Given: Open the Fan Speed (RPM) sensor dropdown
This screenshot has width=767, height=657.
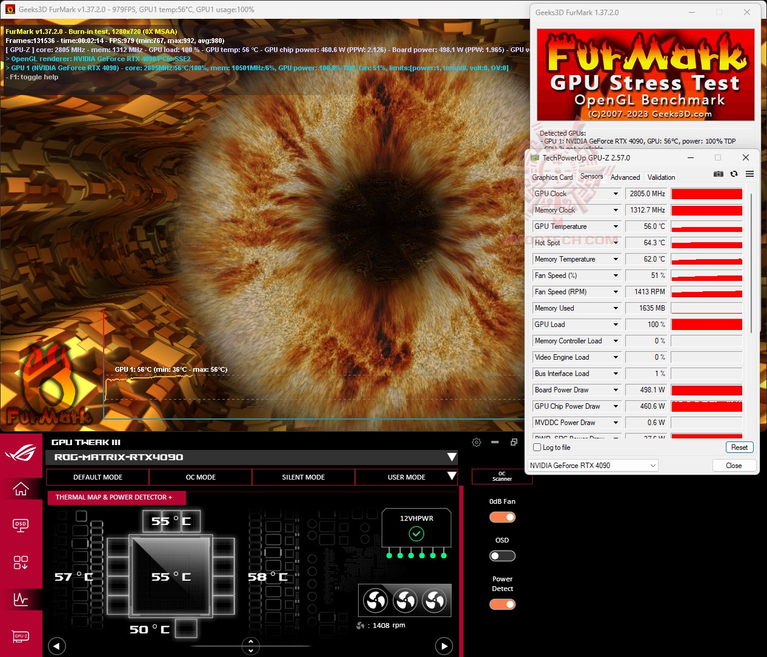Looking at the screenshot, I should pos(616,292).
